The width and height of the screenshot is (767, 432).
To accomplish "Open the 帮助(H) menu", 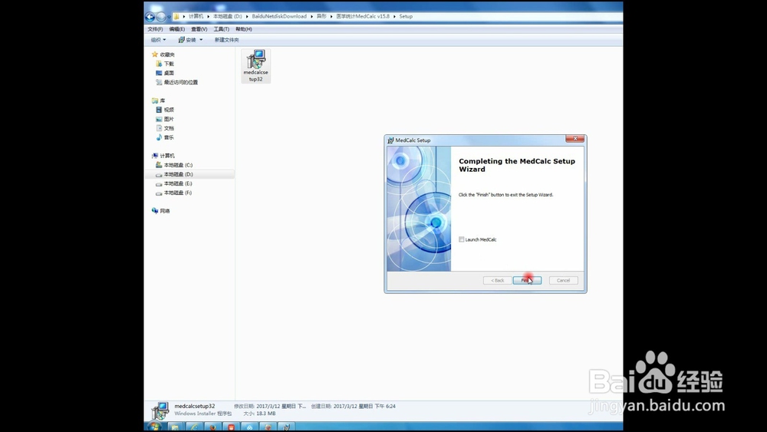I will [x=244, y=29].
